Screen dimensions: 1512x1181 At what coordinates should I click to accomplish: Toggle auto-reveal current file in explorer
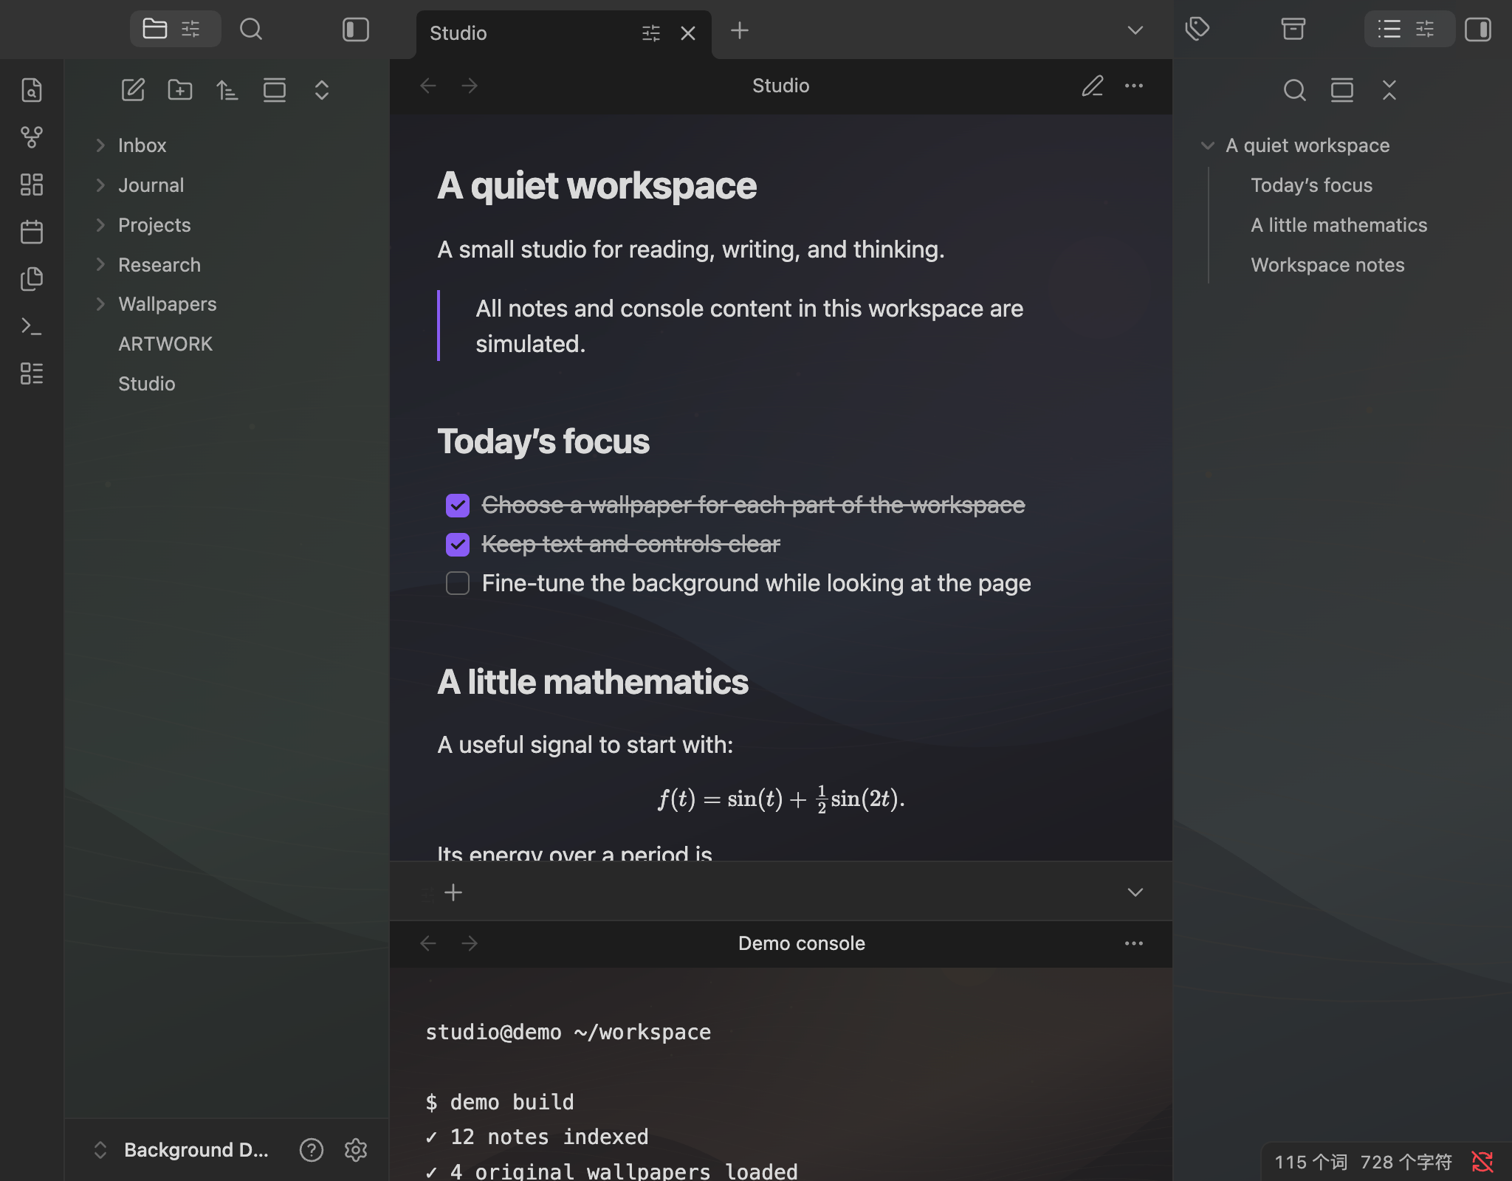[275, 90]
